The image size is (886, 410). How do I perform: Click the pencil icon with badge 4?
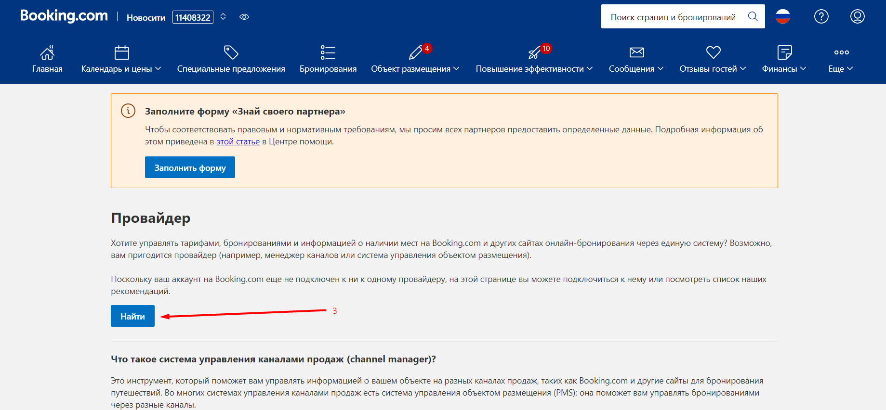tap(415, 52)
